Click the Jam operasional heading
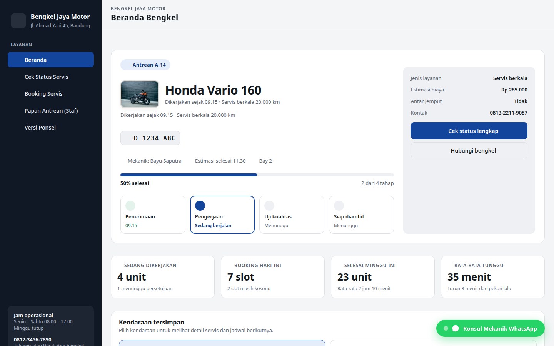 [x=33, y=315]
